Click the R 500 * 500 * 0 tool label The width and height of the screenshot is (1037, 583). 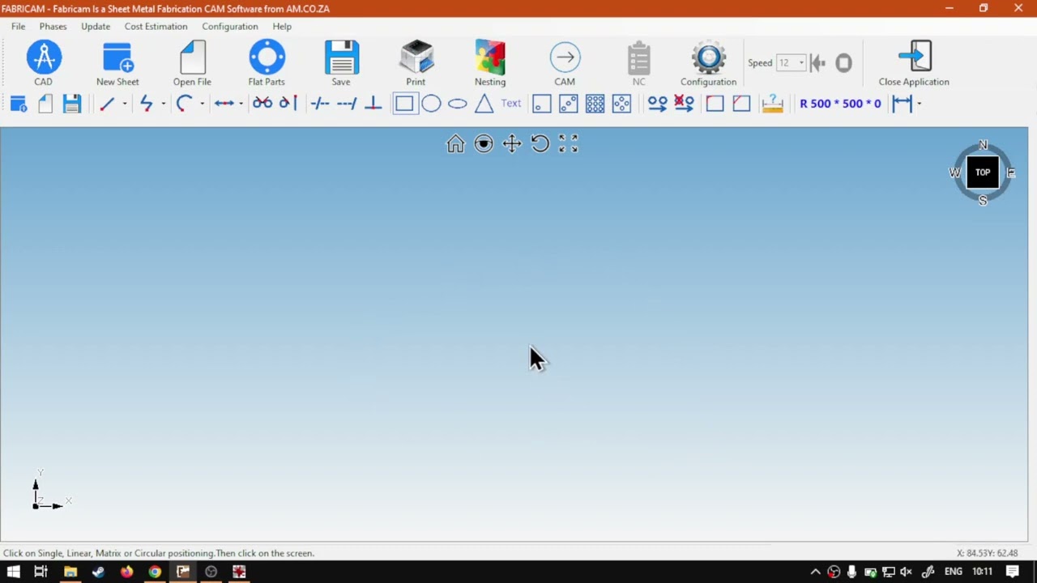tap(840, 104)
